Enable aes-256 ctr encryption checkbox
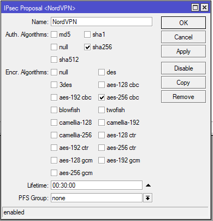213x221 pixels. click(x=102, y=148)
